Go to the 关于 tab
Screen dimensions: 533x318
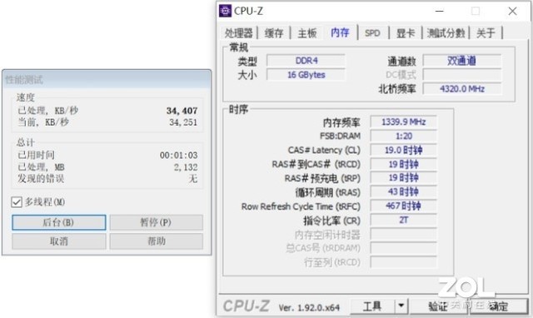coord(486,33)
